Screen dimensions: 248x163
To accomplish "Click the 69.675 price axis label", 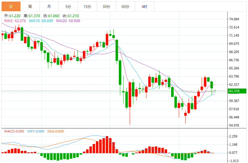I will (x=234, y=44).
